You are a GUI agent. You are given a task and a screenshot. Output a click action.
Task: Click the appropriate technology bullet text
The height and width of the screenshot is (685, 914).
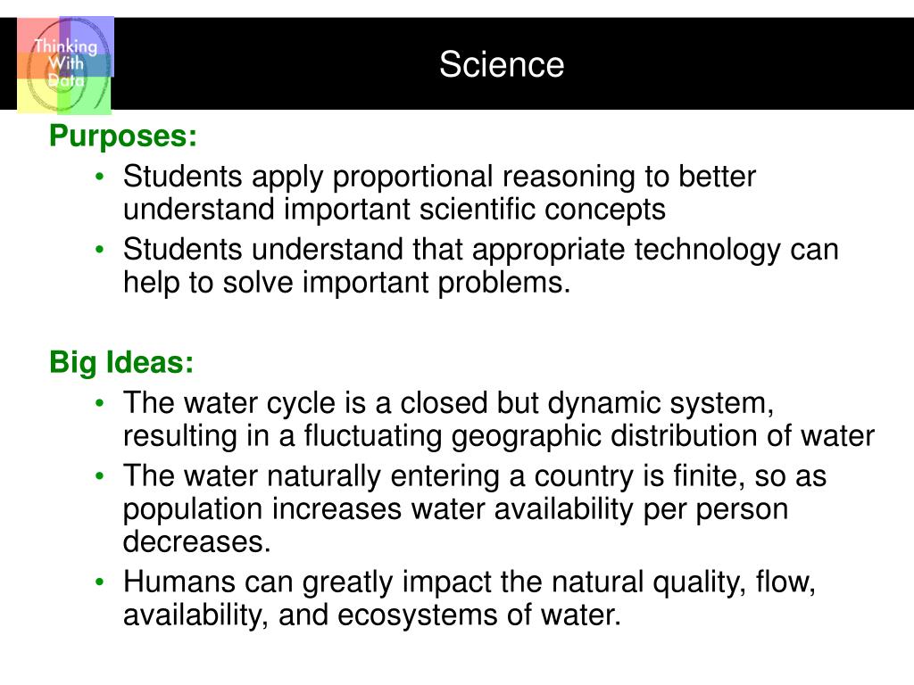coord(481,266)
